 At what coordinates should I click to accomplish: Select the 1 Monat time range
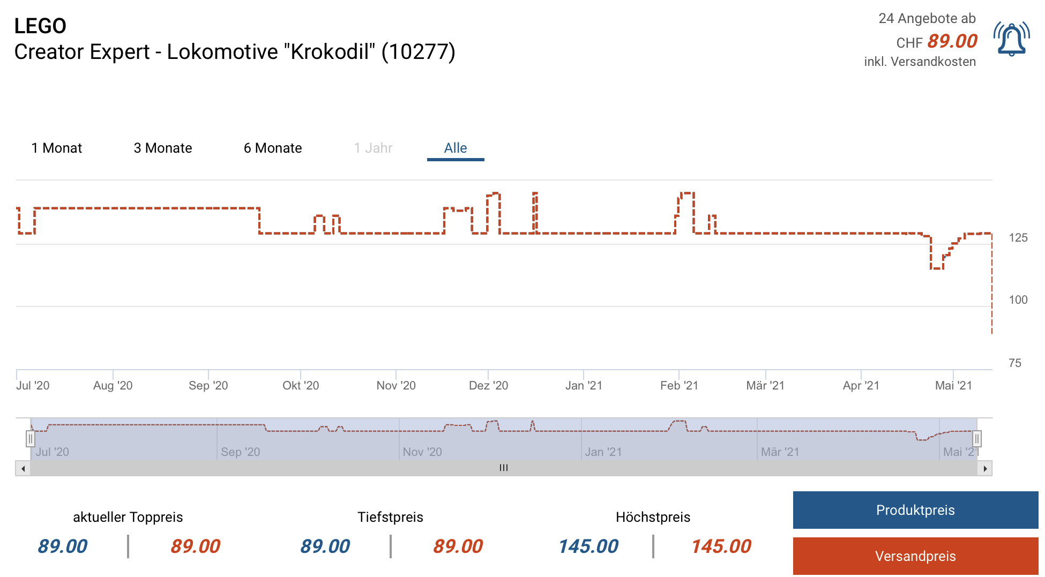tap(57, 148)
